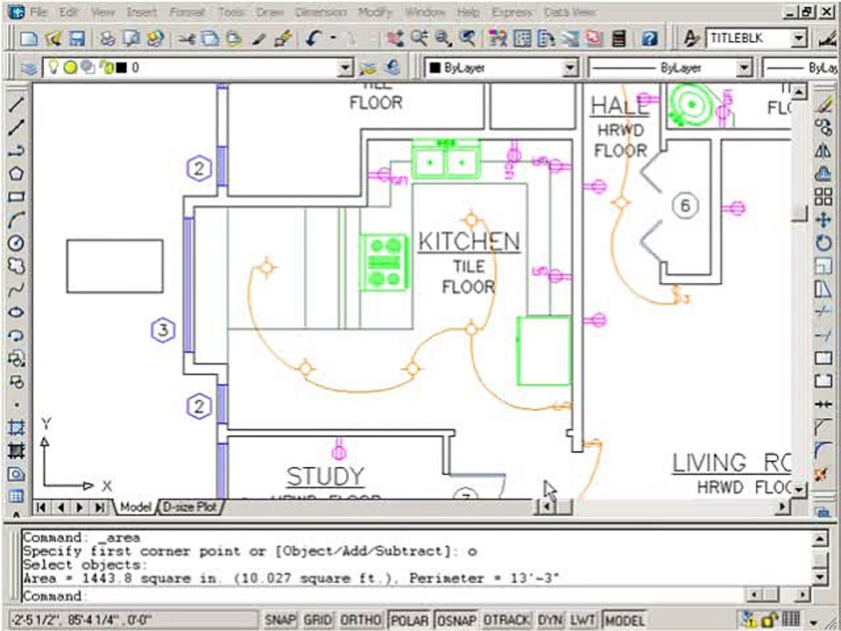Go to first layout tab arrow
This screenshot has height=631, width=841.
pos(41,507)
